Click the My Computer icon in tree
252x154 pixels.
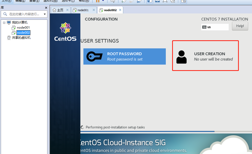9,23
